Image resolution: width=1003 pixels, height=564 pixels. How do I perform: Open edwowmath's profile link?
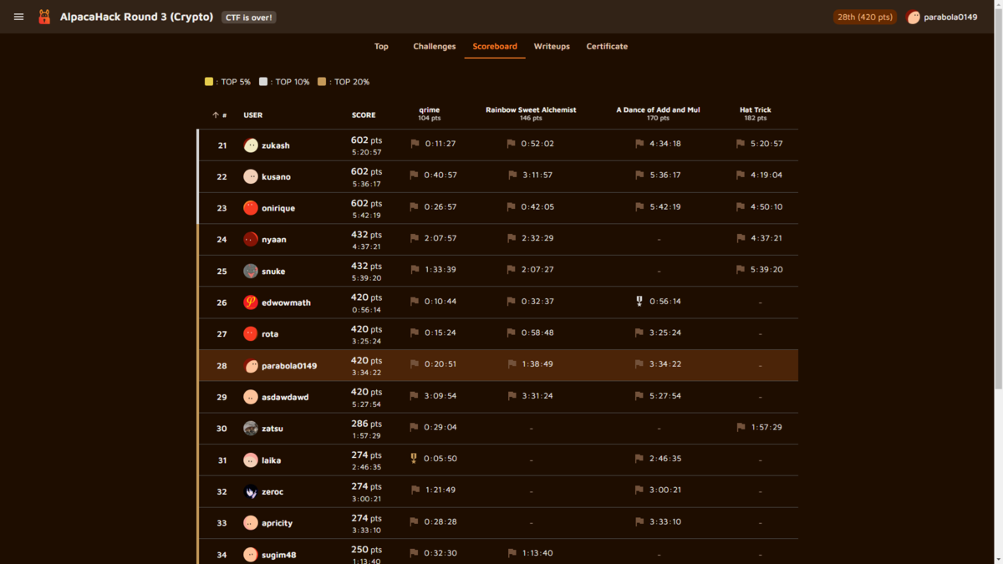coord(286,302)
